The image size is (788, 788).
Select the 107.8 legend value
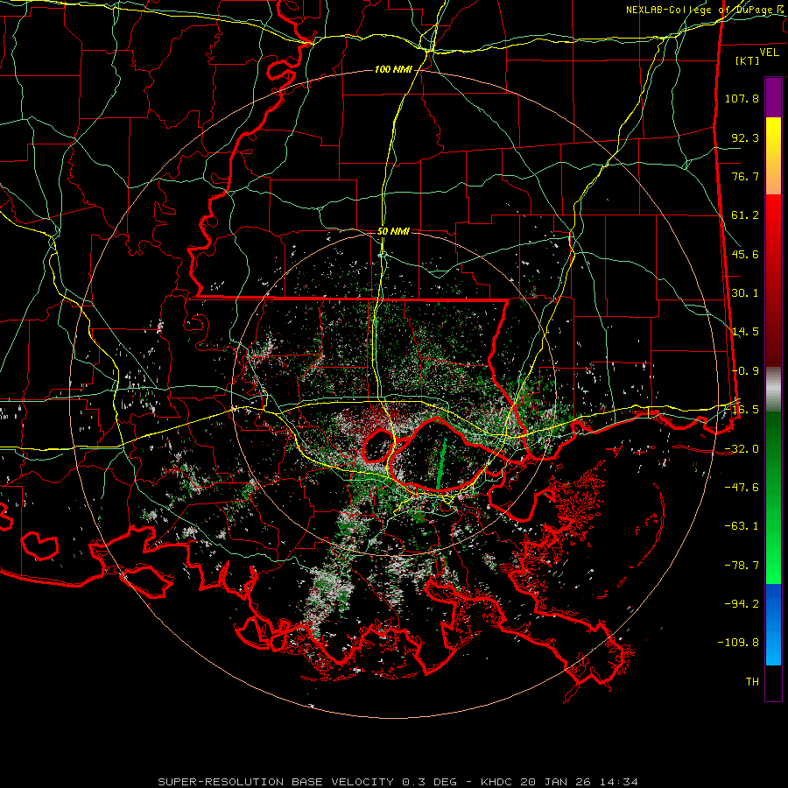(x=742, y=98)
